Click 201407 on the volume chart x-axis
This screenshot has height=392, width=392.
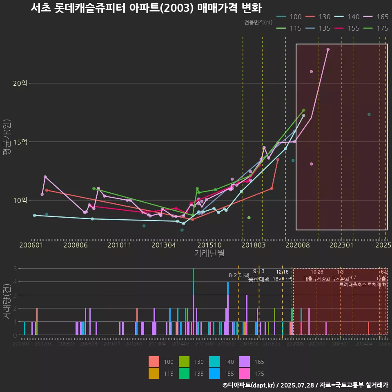pyautogui.click(x=181, y=343)
